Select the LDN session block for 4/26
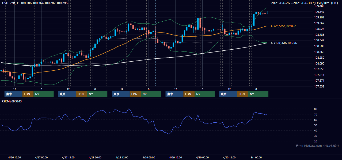 coord(28,94)
